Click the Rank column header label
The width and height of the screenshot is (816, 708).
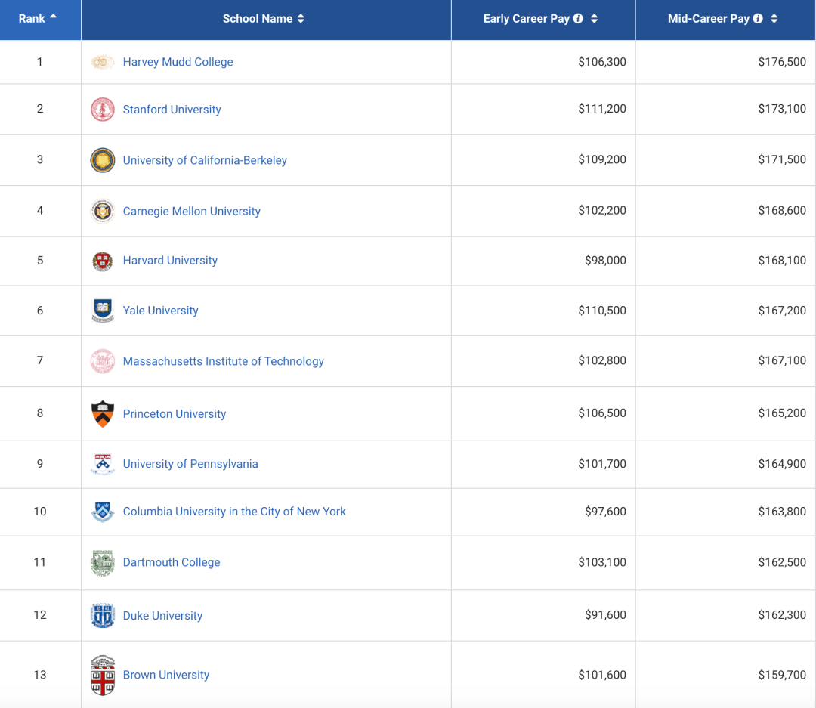point(32,19)
